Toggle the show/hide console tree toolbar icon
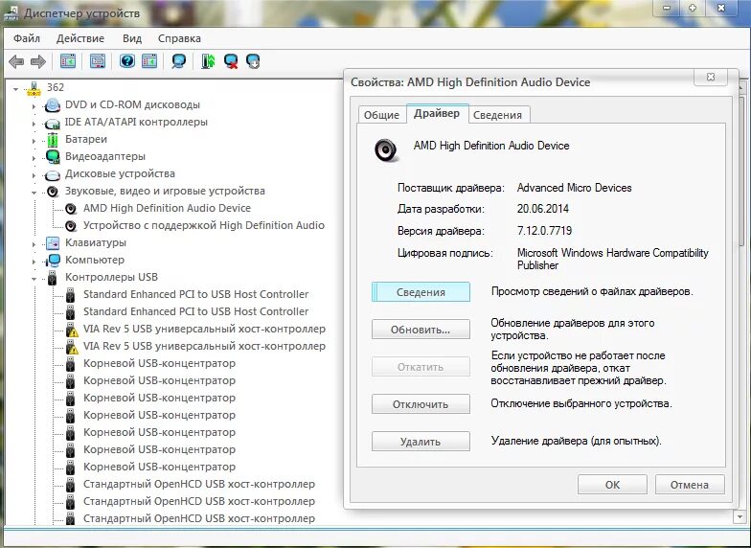Screen dimensions: 751x548 click(68, 61)
